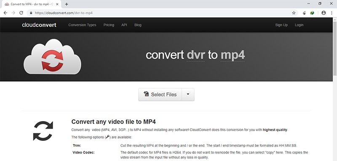The height and width of the screenshot is (161, 337).
Task: Click the vertical page scrollbar thumb
Action: coord(335,48)
